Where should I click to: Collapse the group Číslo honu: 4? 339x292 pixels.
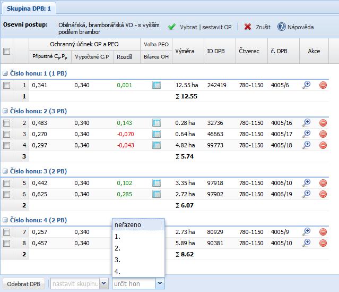click(x=5, y=220)
